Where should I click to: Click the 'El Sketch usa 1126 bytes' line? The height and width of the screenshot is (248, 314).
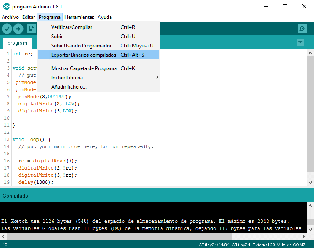(145, 221)
